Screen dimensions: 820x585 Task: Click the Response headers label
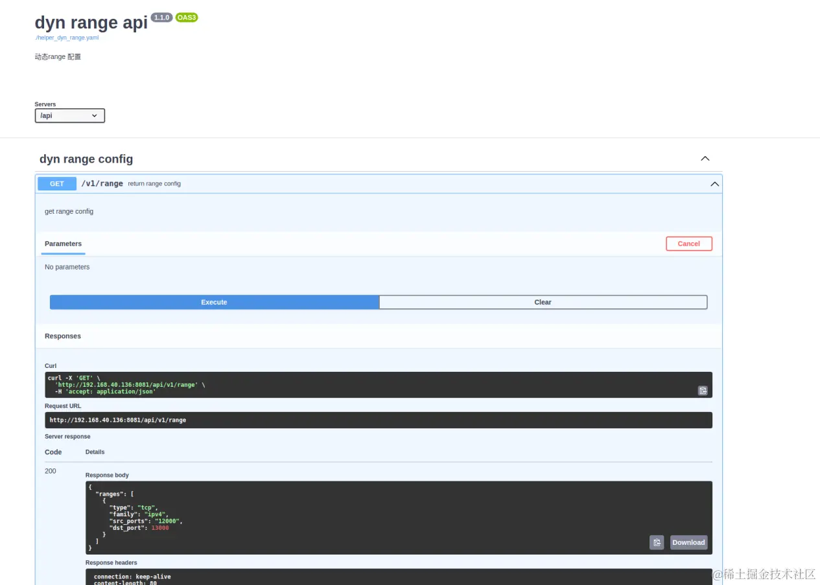point(111,562)
